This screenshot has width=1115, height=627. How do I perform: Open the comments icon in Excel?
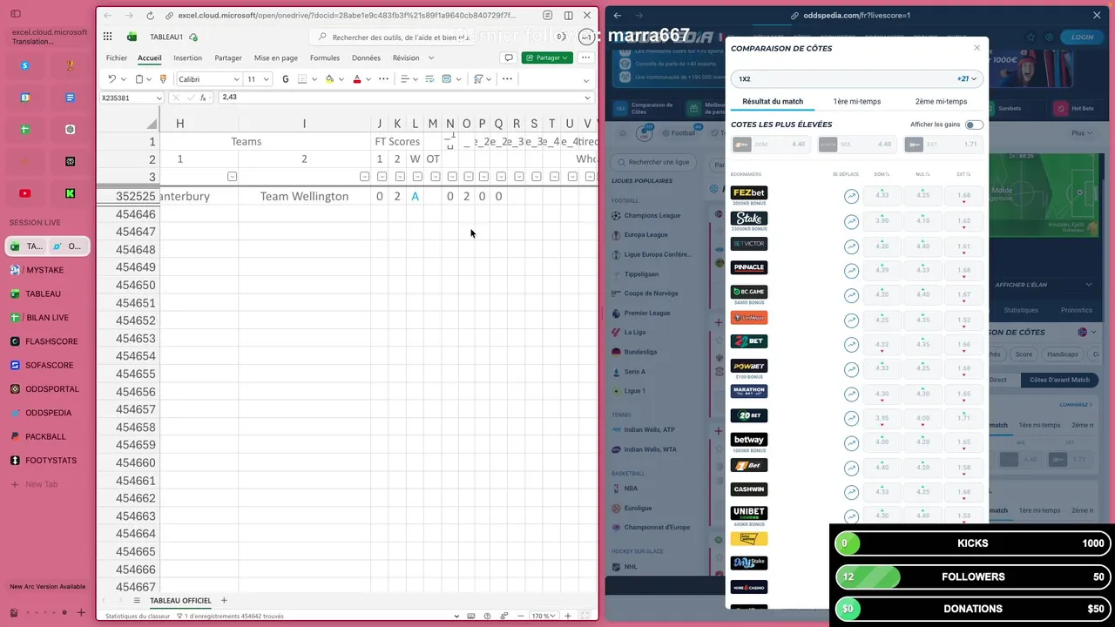point(509,57)
